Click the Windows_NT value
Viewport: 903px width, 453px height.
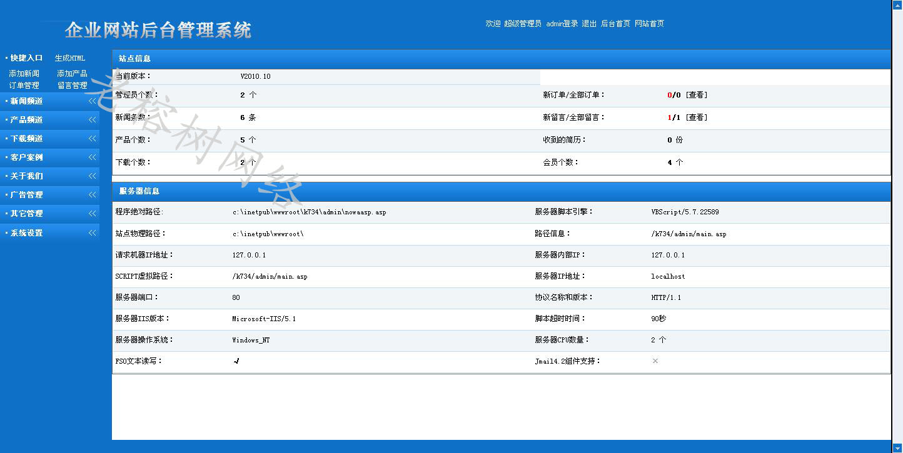(251, 340)
